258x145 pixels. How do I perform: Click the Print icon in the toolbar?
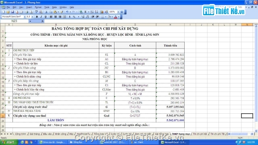click(27, 12)
